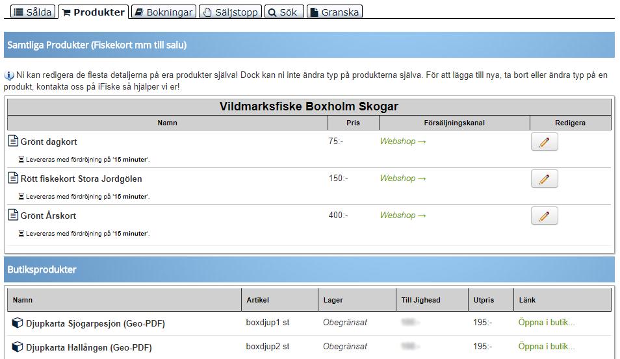Click the Vildmarksfiske Boxholm Skogar title
Viewport: 620px width, 359px height.
click(309, 106)
